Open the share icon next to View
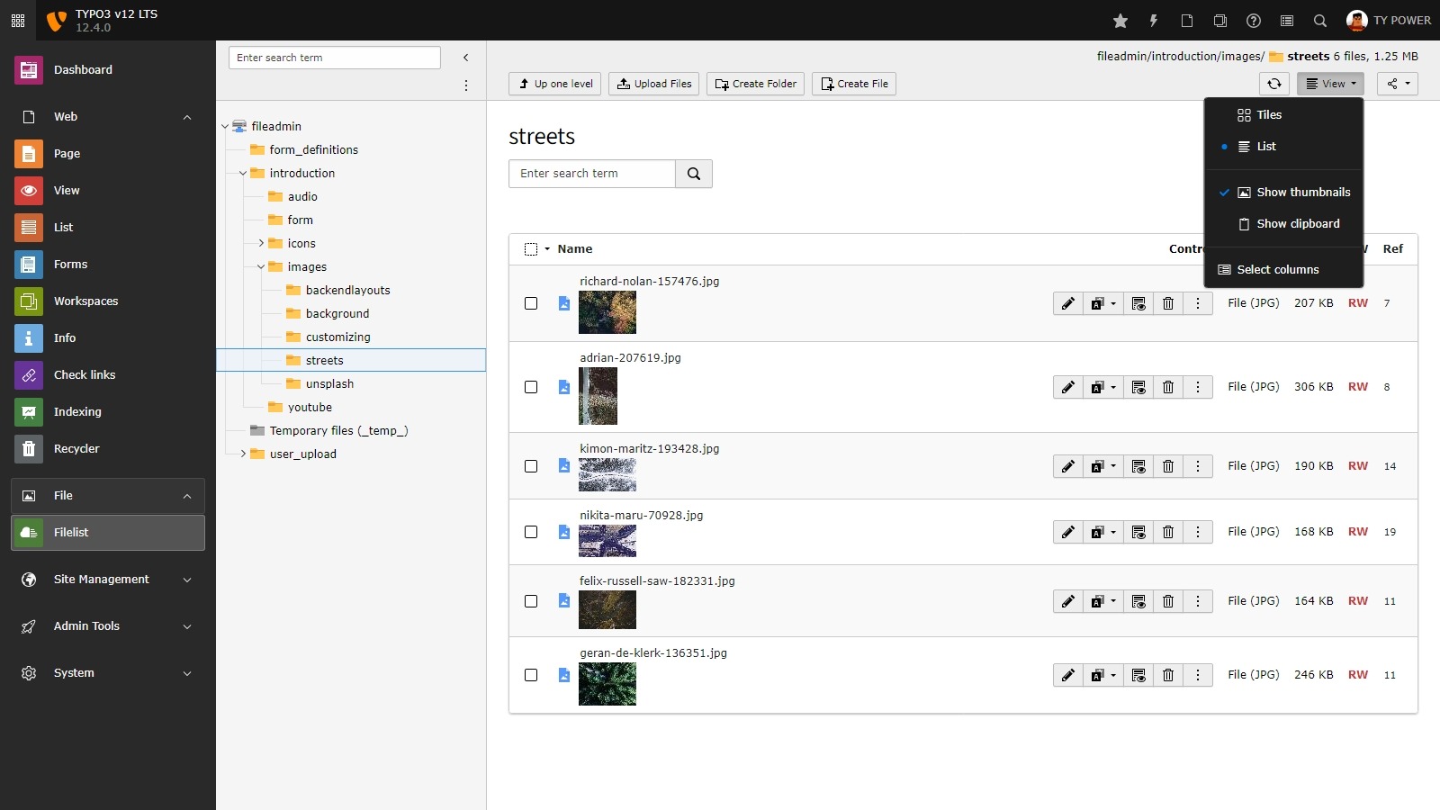This screenshot has height=810, width=1440. click(1397, 84)
